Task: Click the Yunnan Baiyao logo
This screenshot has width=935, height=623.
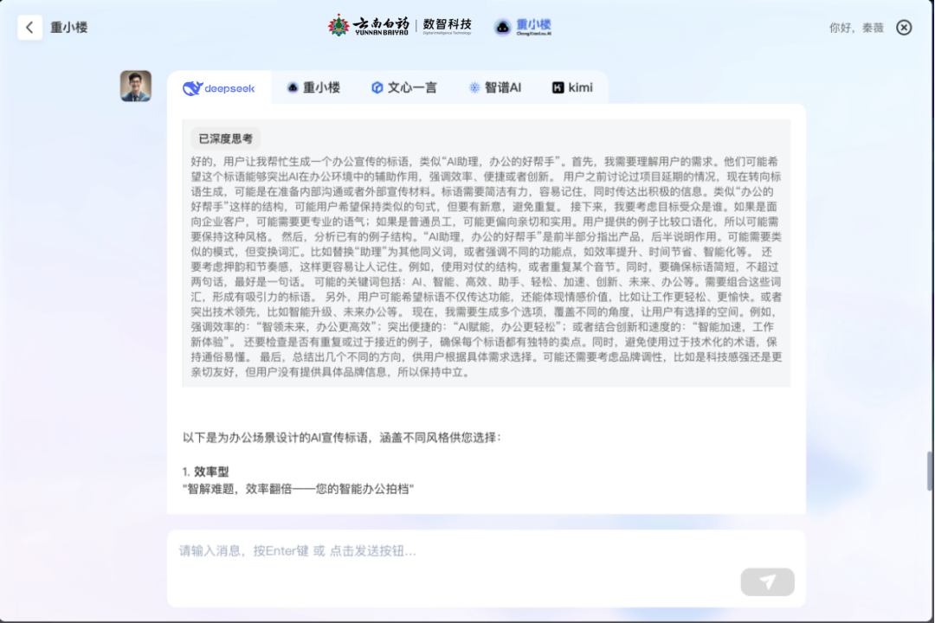Action: click(370, 26)
